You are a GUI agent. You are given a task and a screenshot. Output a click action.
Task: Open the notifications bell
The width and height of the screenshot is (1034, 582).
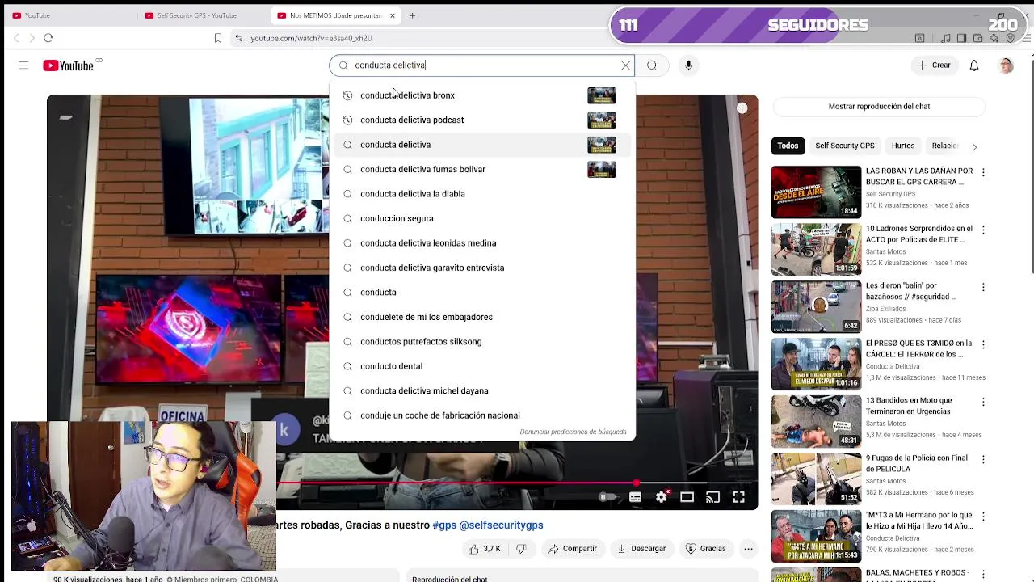[974, 65]
